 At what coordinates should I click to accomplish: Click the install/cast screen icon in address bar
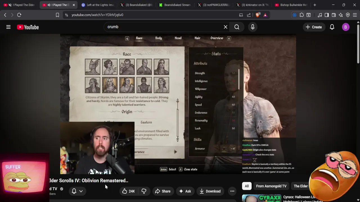[241, 15]
